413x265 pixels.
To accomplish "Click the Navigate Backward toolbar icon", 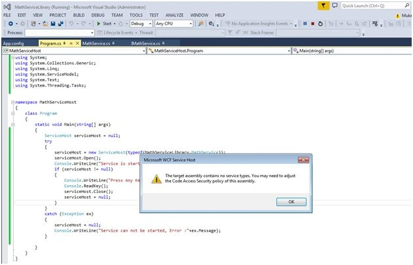I will point(11,24).
